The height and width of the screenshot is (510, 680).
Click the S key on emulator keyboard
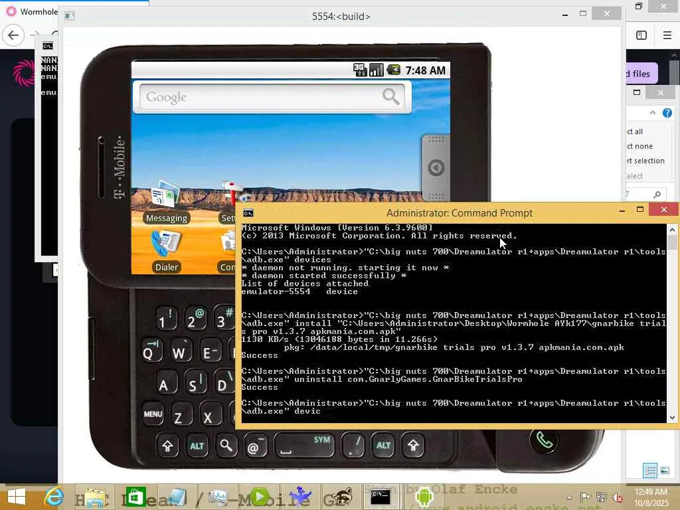[x=195, y=383]
